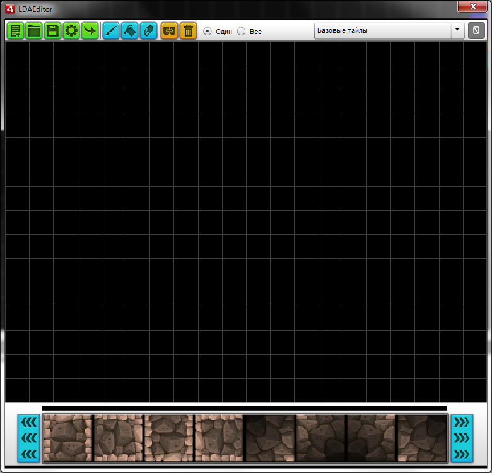The height and width of the screenshot is (473, 492).
Task: Click the green arrow export icon
Action: click(x=90, y=31)
